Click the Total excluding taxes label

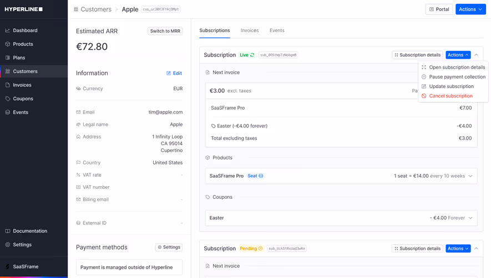tap(234, 138)
